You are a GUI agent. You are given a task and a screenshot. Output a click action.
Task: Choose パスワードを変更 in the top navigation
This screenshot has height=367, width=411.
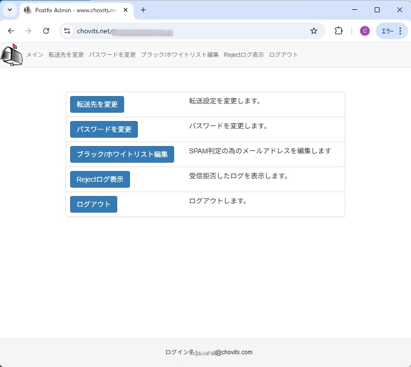pyautogui.click(x=112, y=55)
